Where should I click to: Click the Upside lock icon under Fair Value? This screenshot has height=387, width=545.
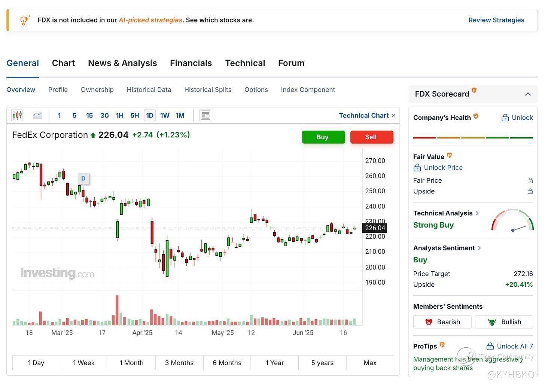click(x=530, y=191)
